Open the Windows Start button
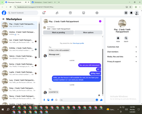Viewport: 142px width, 114px height. point(3,109)
